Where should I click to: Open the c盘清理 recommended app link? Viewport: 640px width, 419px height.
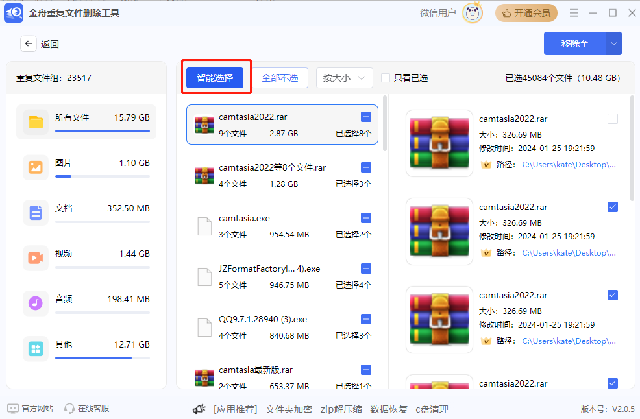pyautogui.click(x=432, y=409)
